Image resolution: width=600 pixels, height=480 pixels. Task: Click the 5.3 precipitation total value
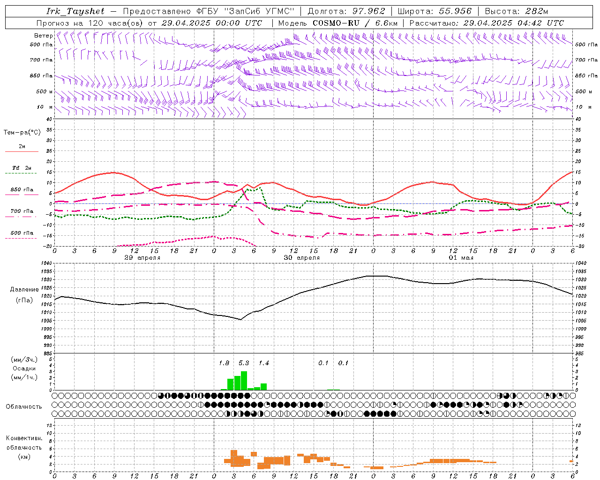click(x=244, y=363)
